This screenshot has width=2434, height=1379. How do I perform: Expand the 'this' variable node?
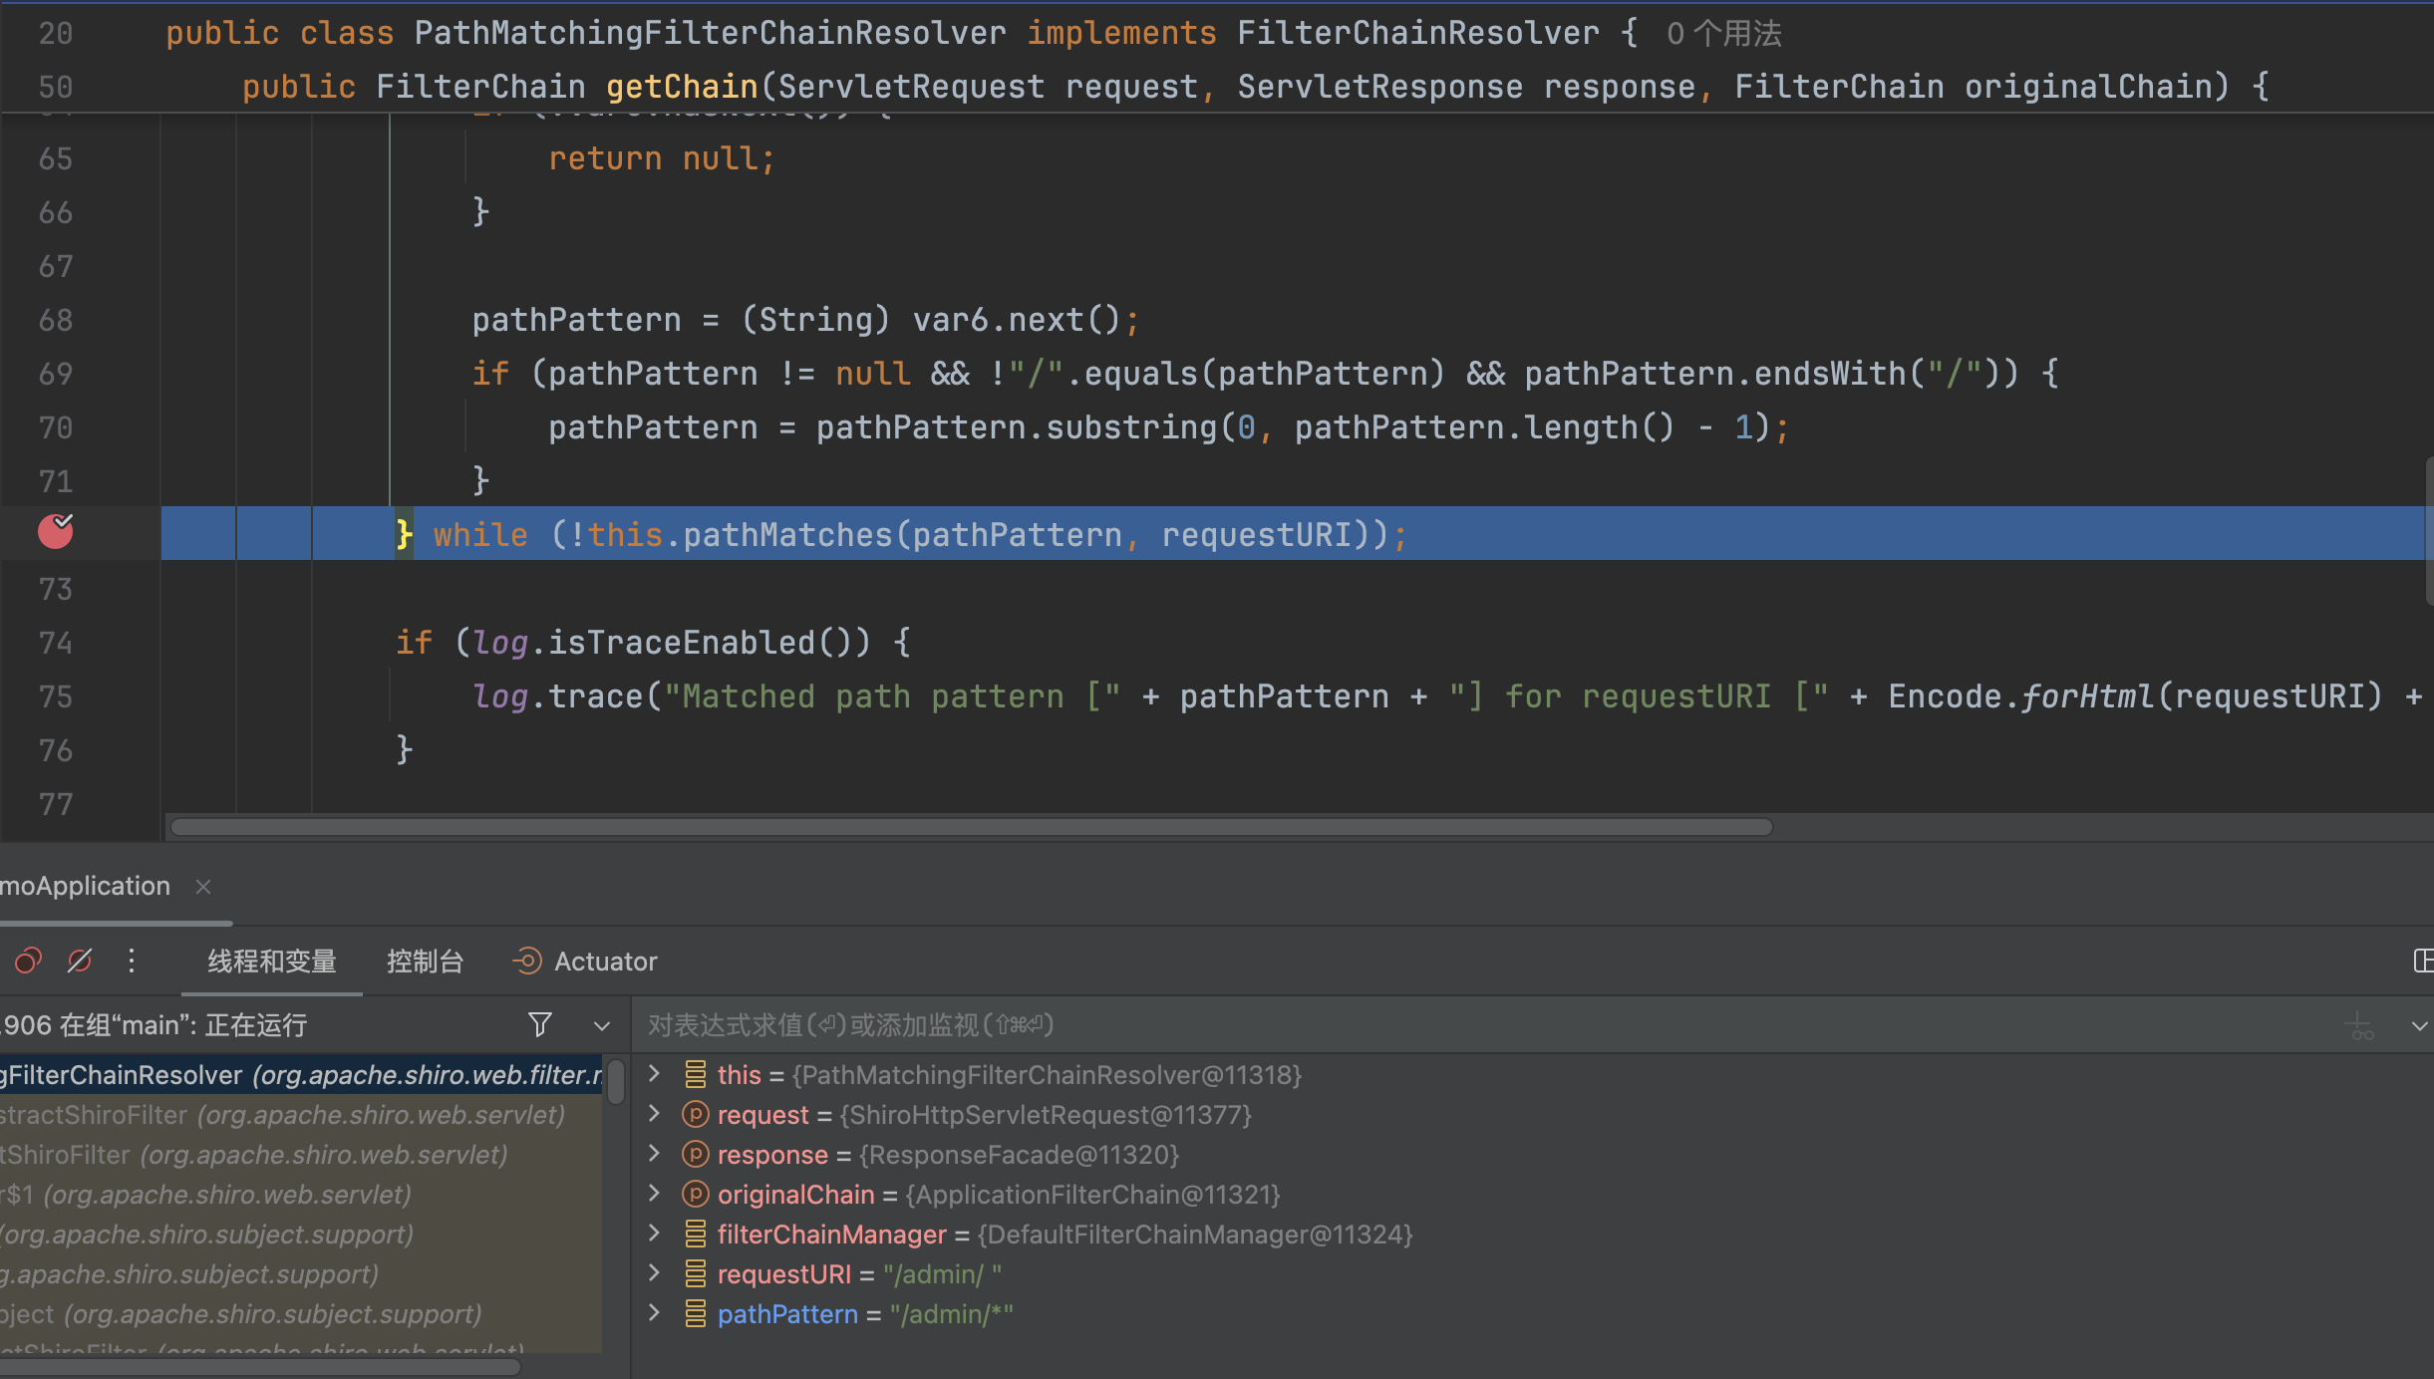click(x=655, y=1073)
